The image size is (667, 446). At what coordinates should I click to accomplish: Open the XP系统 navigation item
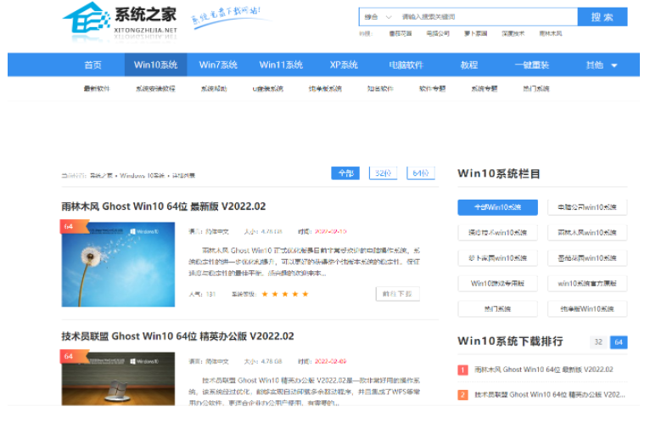click(x=344, y=65)
